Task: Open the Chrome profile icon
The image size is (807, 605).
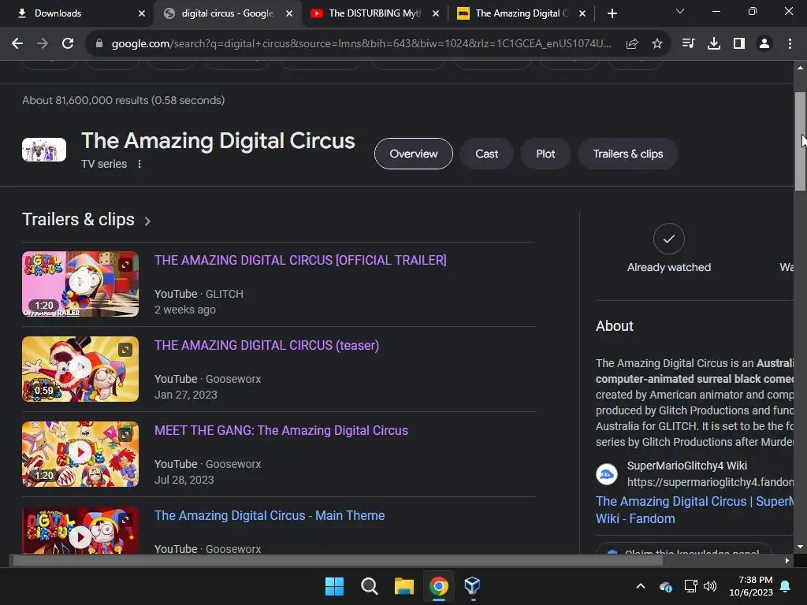Action: point(764,44)
